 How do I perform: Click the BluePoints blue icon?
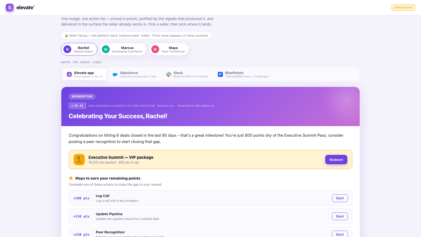(x=220, y=75)
